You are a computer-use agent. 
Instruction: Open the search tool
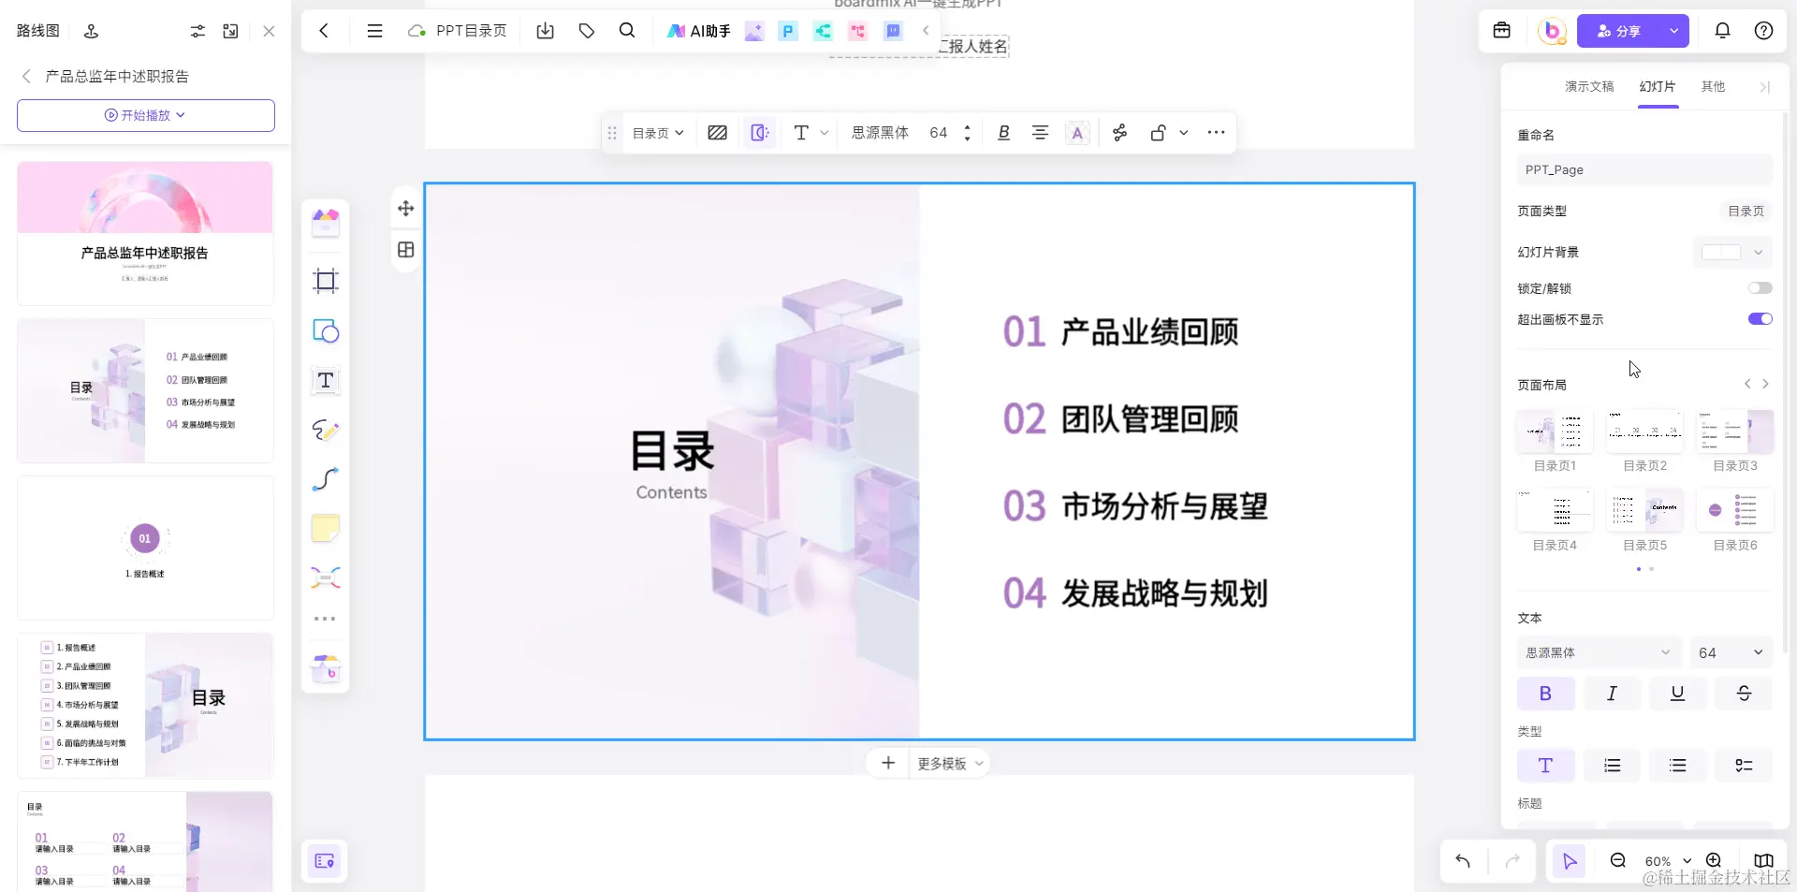627,31
